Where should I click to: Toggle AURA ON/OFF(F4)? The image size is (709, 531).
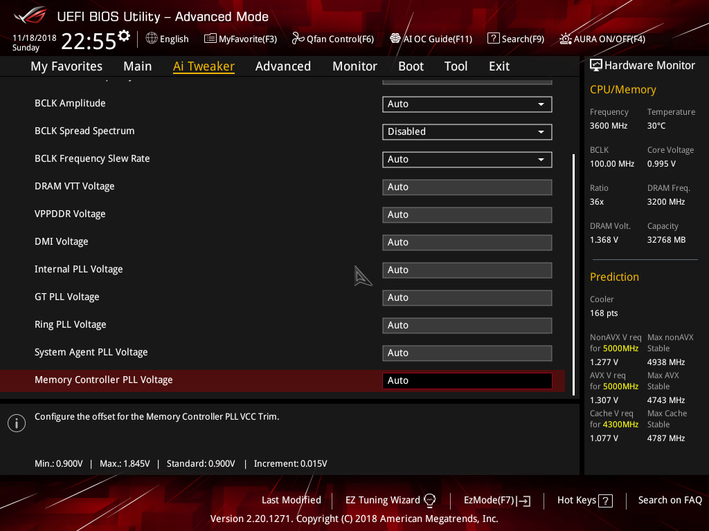point(602,39)
